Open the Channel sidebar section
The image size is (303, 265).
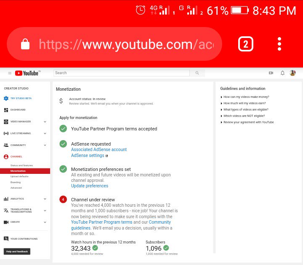[x=16, y=157]
